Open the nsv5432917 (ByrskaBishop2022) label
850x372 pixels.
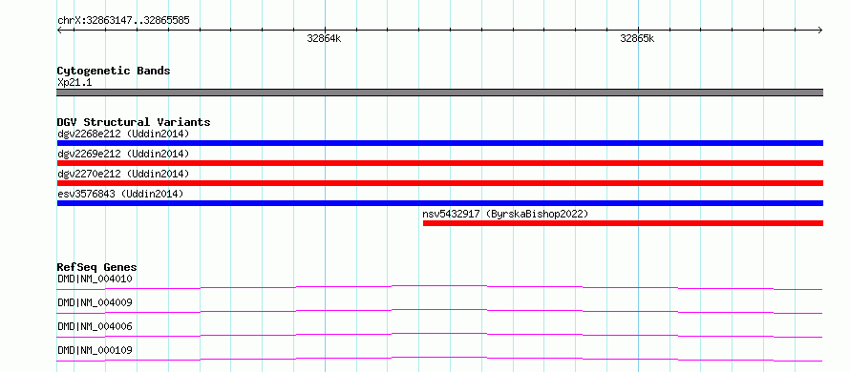tap(505, 214)
